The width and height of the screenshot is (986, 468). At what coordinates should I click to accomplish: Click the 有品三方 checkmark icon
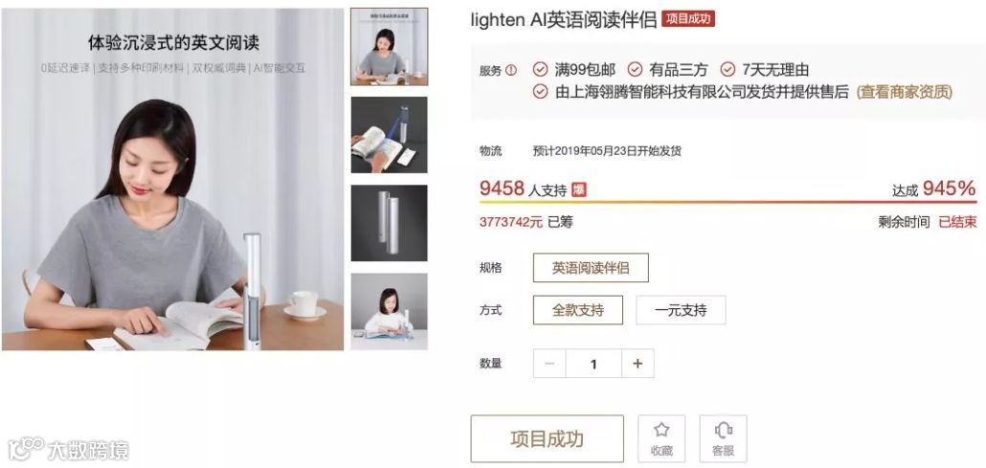[635, 69]
